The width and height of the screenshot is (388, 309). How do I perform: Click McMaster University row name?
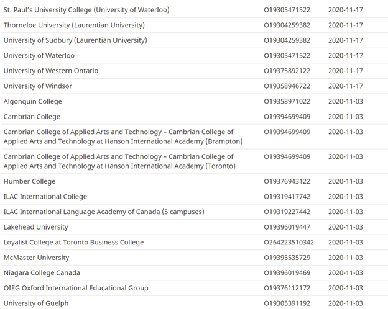point(36,257)
